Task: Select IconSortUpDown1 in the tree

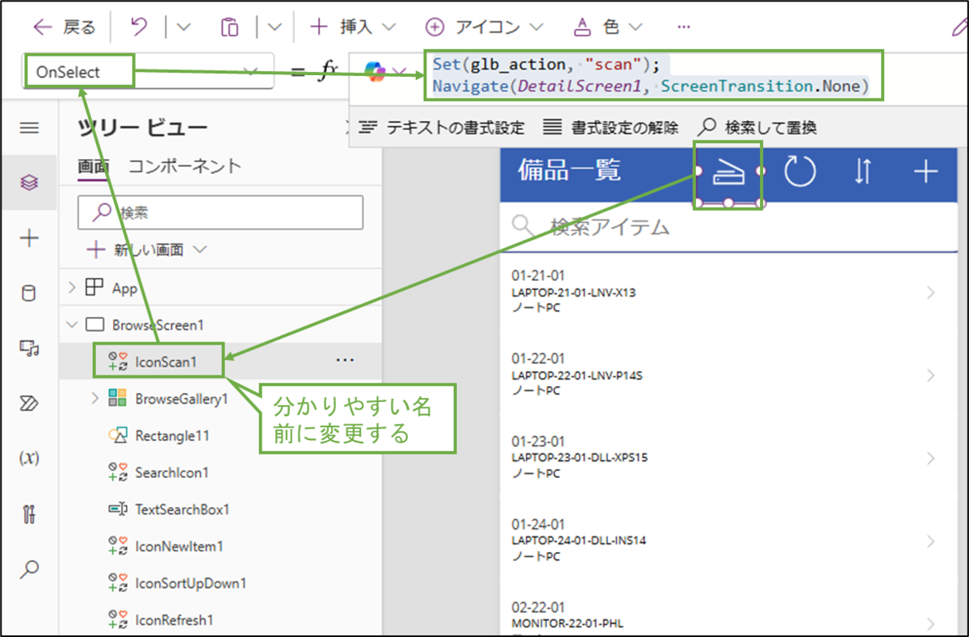Action: (x=191, y=583)
